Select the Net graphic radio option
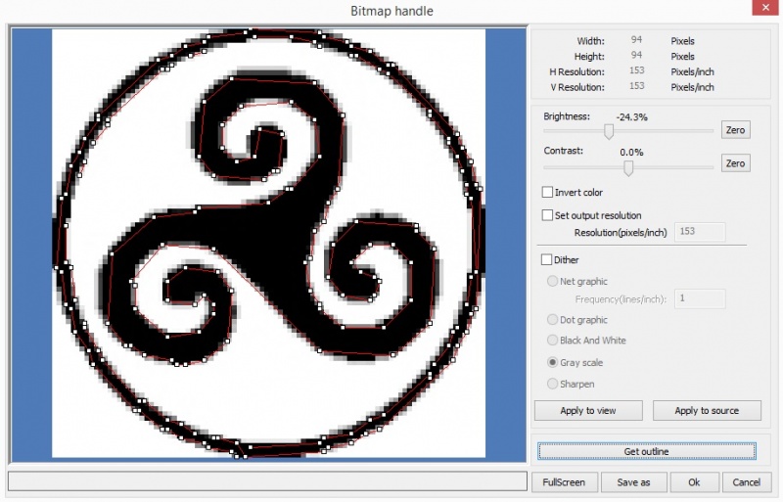The image size is (783, 502). pyautogui.click(x=552, y=281)
